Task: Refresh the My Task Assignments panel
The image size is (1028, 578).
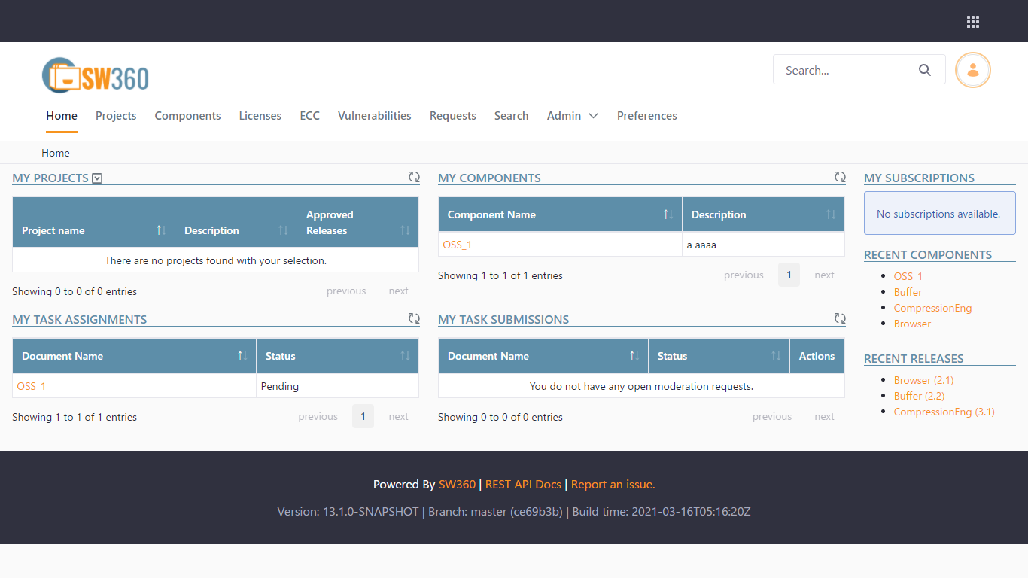Action: pos(414,318)
